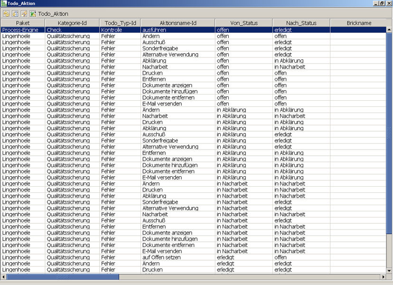393x285 pixels.
Task: Click the second toolbar icon with document arrows
Action: click(x=15, y=14)
